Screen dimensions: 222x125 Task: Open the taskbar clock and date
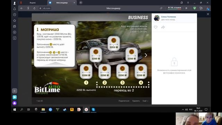(198, 110)
